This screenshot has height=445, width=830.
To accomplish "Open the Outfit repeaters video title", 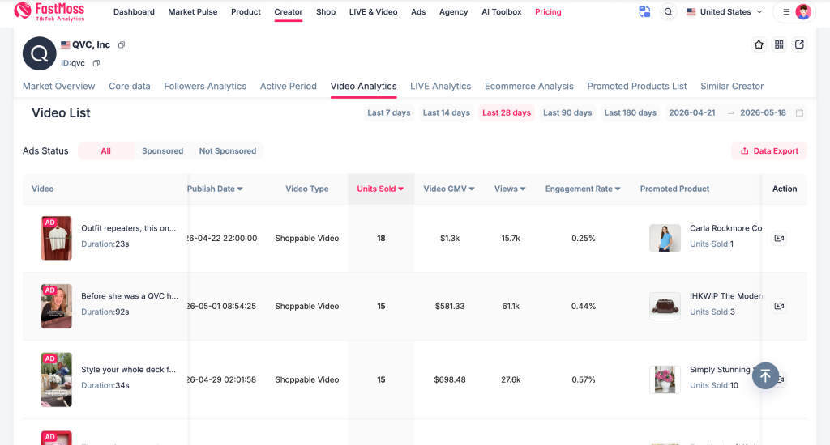I will coord(129,228).
